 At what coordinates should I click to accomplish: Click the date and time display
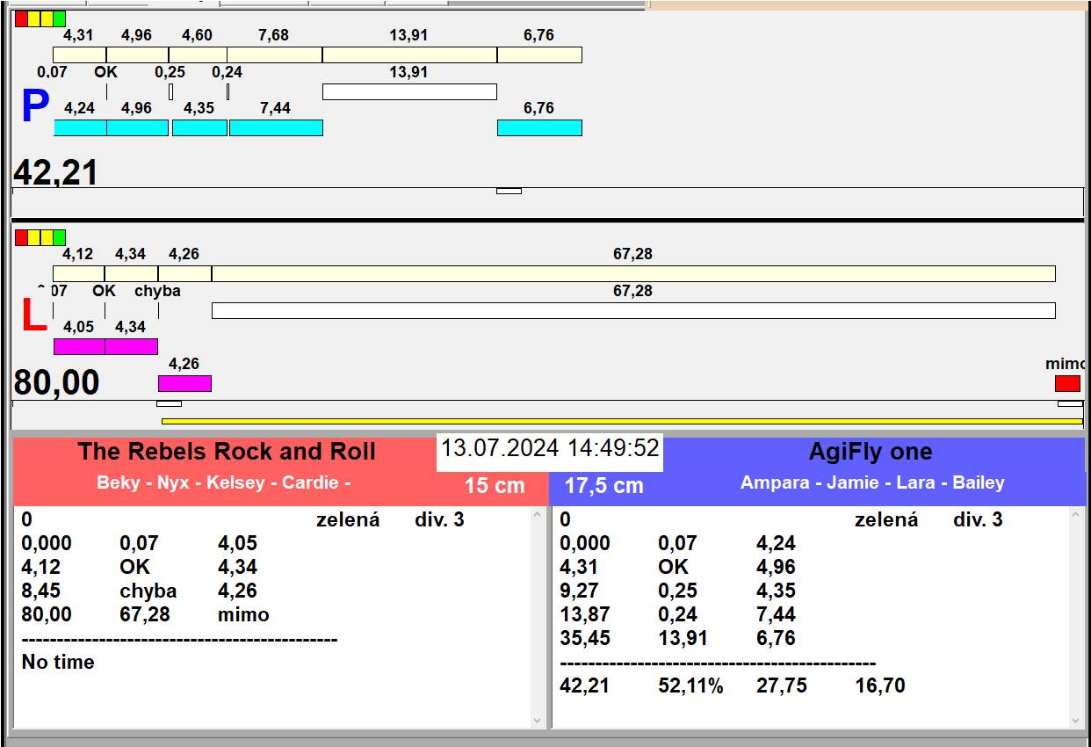(550, 448)
